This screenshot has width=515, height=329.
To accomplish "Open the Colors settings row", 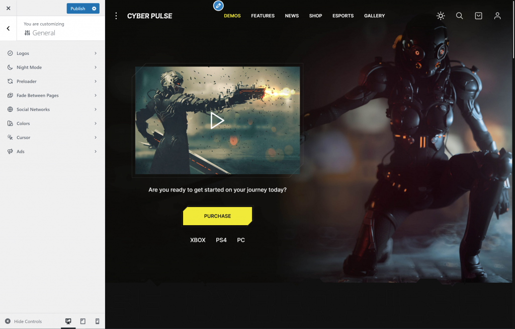I will coord(52,123).
